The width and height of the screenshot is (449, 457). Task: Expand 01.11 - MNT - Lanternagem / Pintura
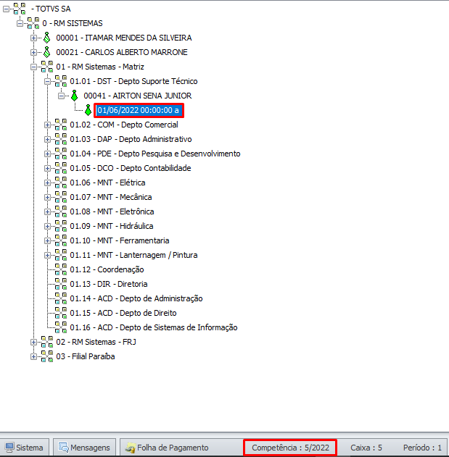47,256
